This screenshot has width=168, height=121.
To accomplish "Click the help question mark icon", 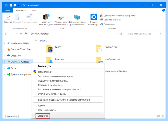I will [x=164, y=10].
